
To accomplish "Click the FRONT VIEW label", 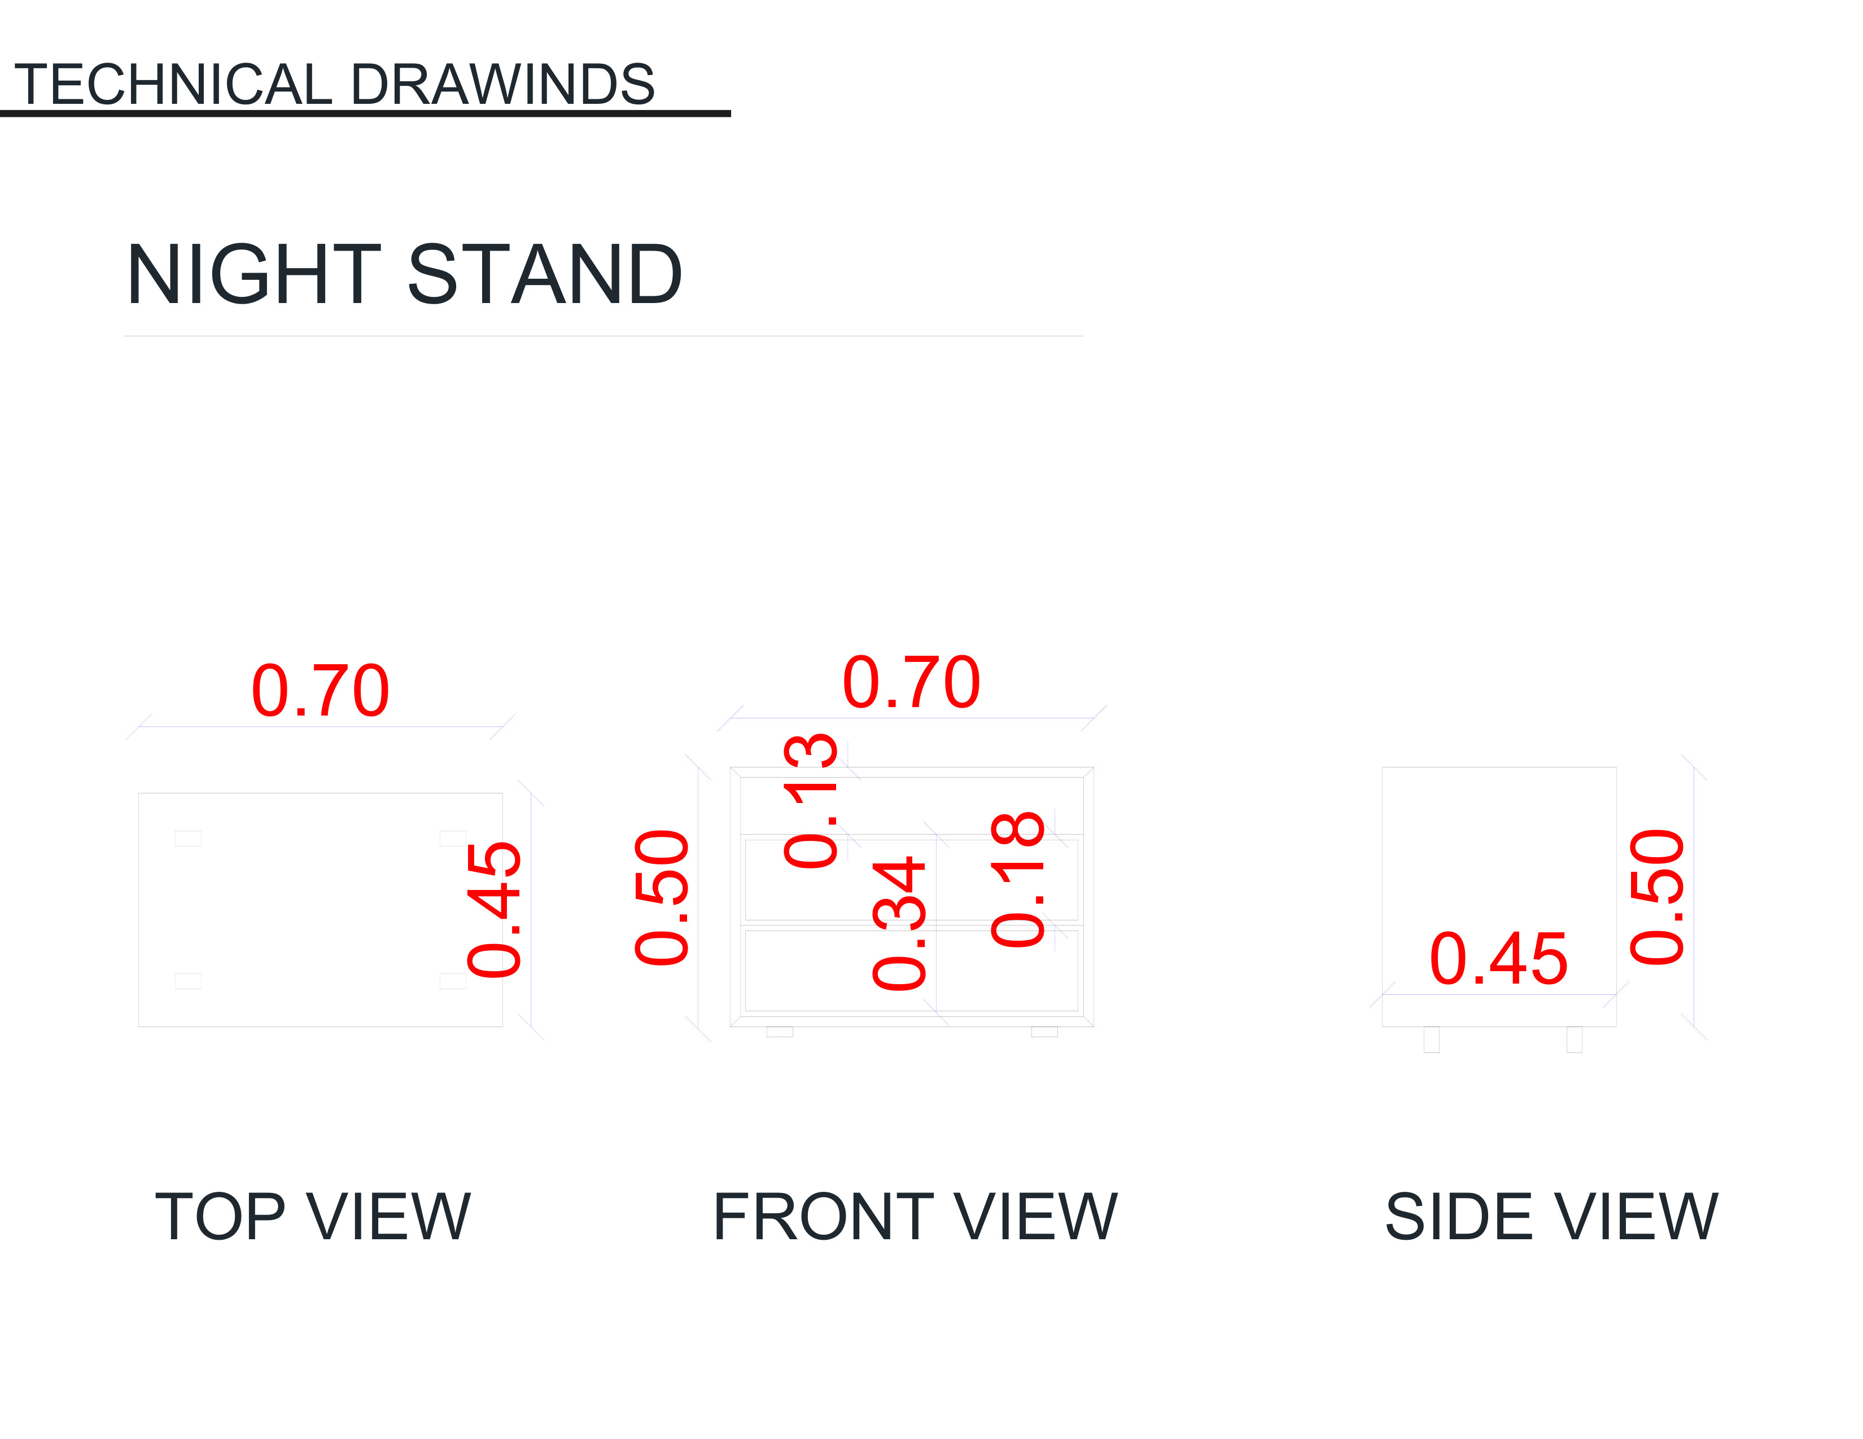I will pyautogui.click(x=915, y=1217).
